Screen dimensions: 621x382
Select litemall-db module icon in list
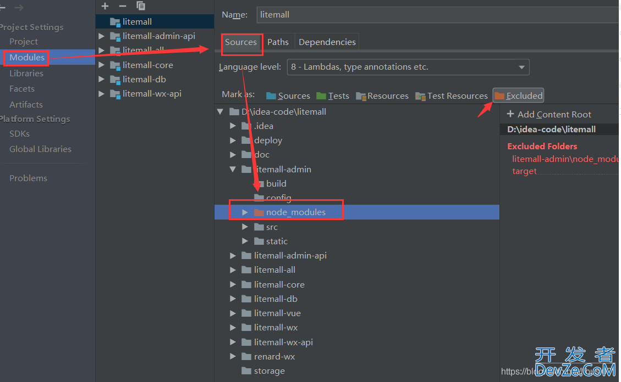(x=115, y=80)
